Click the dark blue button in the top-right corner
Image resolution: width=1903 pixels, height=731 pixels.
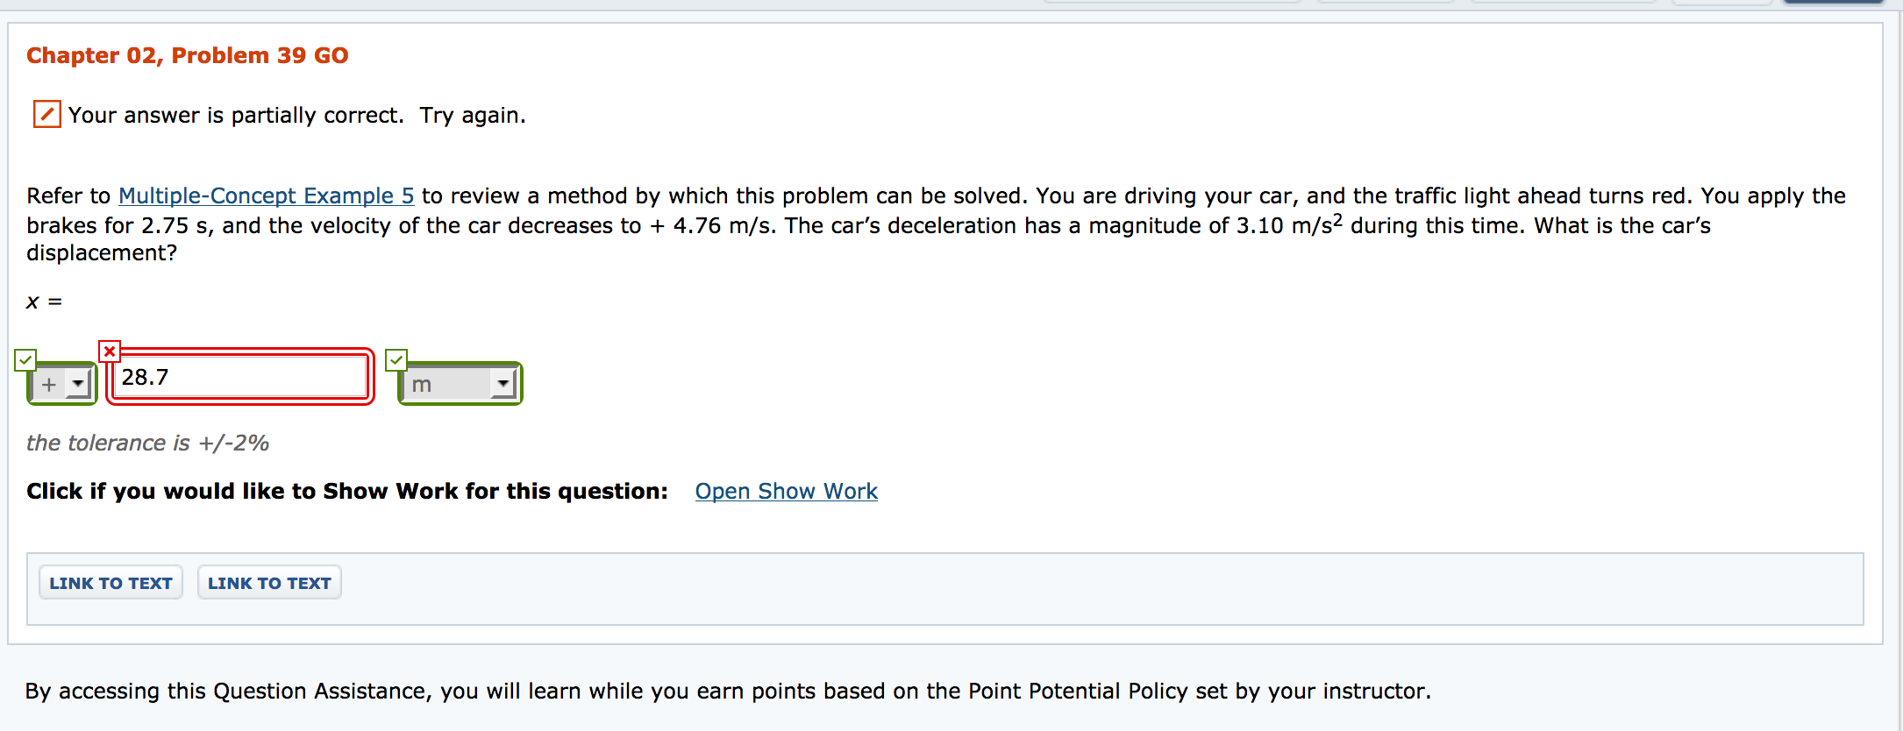tap(1833, 4)
